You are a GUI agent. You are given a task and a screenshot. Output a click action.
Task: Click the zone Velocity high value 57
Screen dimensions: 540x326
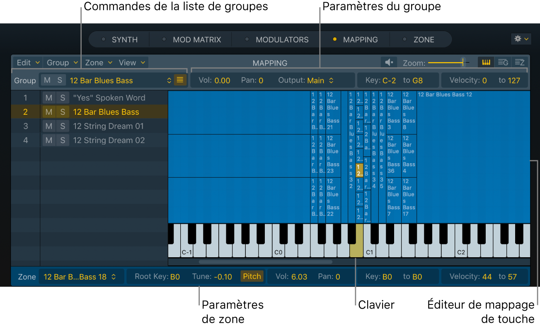point(512,277)
